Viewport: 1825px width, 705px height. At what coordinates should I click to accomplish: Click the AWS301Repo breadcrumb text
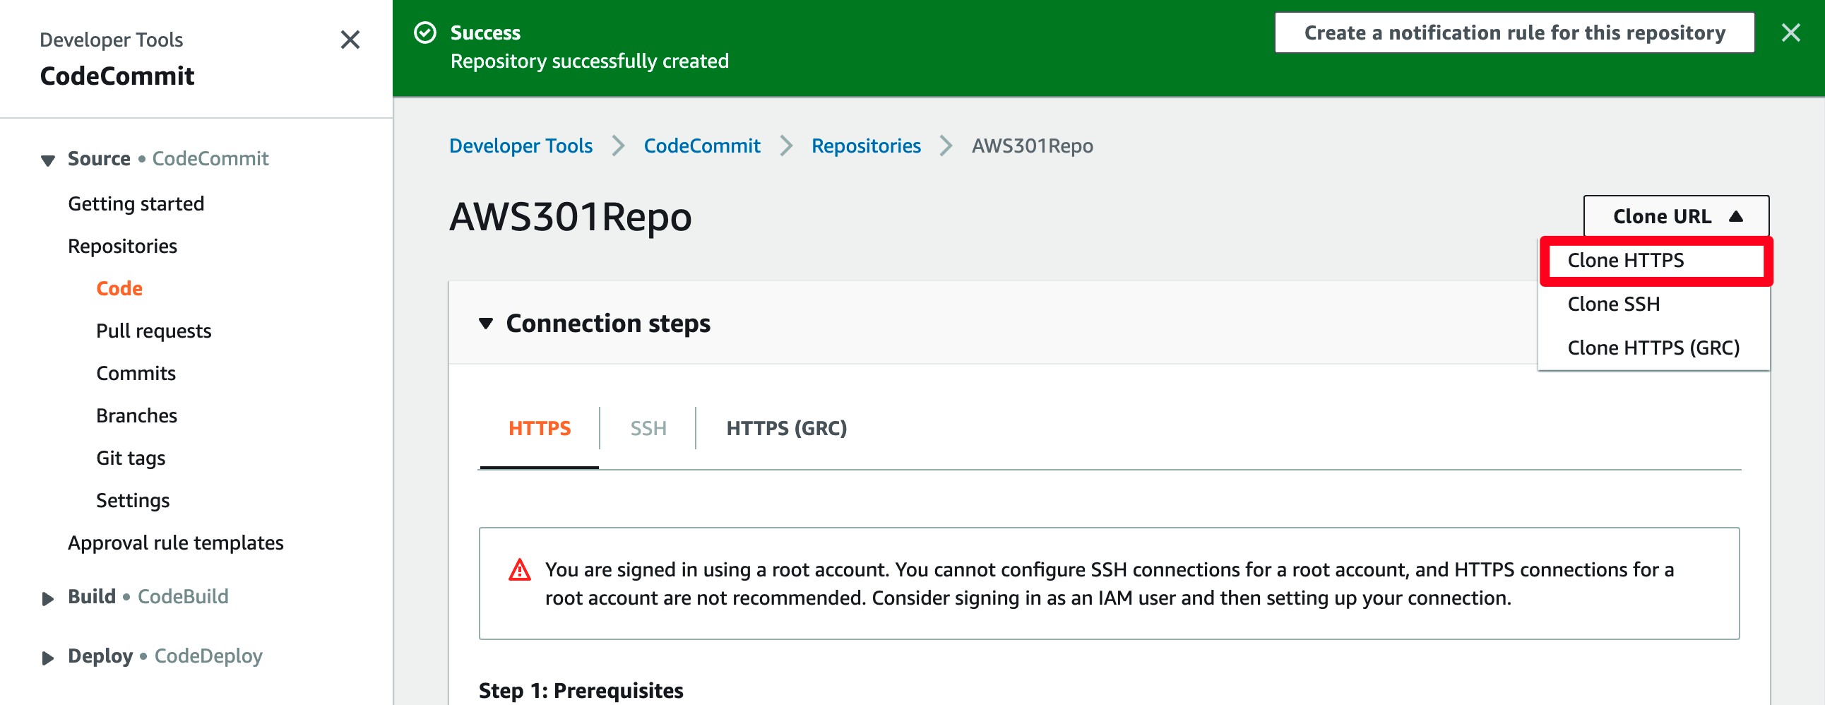1033,146
